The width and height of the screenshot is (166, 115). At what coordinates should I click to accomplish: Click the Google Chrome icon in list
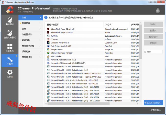(48, 49)
